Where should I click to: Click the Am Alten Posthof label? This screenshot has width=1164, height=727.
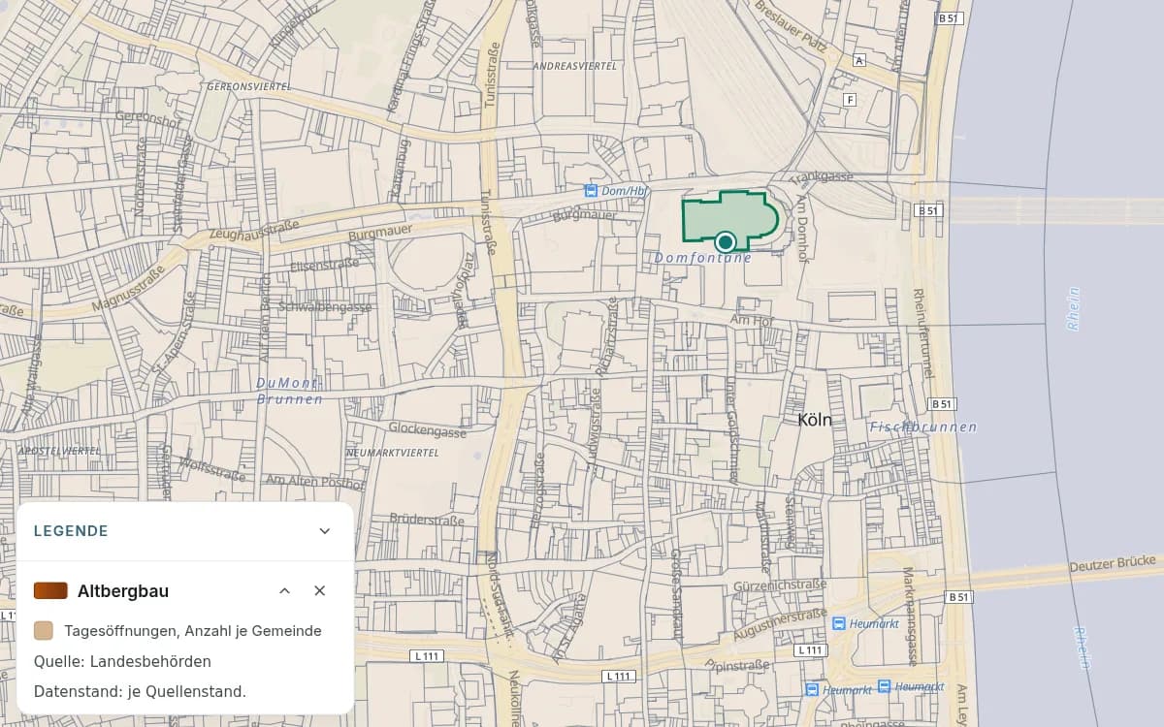point(314,482)
